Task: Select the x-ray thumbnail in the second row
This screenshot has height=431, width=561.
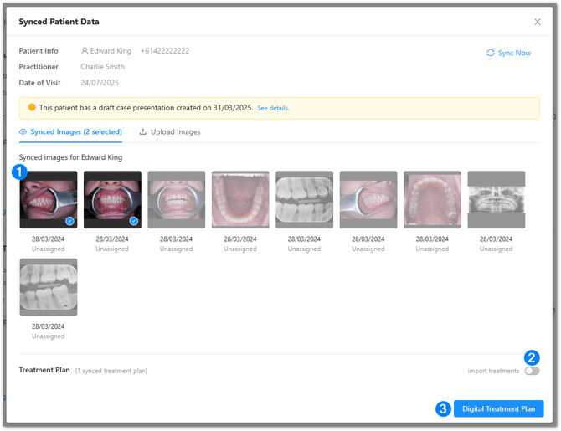Action: tap(49, 287)
